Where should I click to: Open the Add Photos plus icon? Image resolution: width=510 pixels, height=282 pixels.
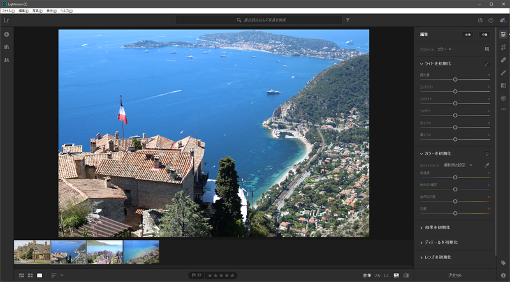point(6,34)
